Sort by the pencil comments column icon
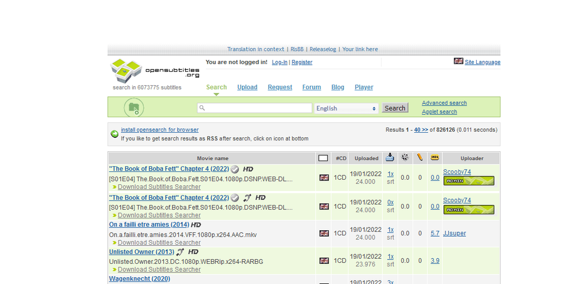The width and height of the screenshot is (561, 284). (x=420, y=158)
